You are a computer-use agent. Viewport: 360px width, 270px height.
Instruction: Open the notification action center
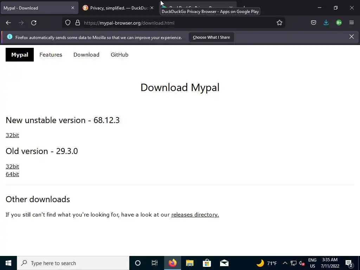point(349,263)
